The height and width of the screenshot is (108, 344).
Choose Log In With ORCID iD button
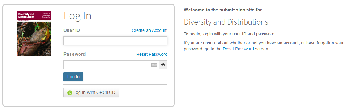pos(91,92)
